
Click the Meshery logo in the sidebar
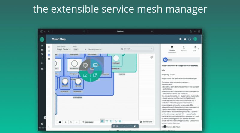[x=42, y=39]
